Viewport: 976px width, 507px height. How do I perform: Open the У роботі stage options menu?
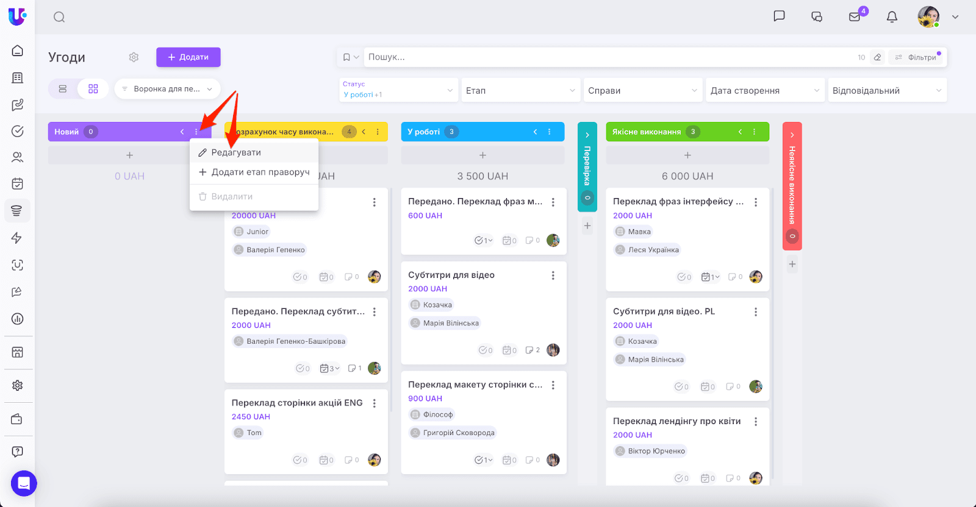coord(550,132)
